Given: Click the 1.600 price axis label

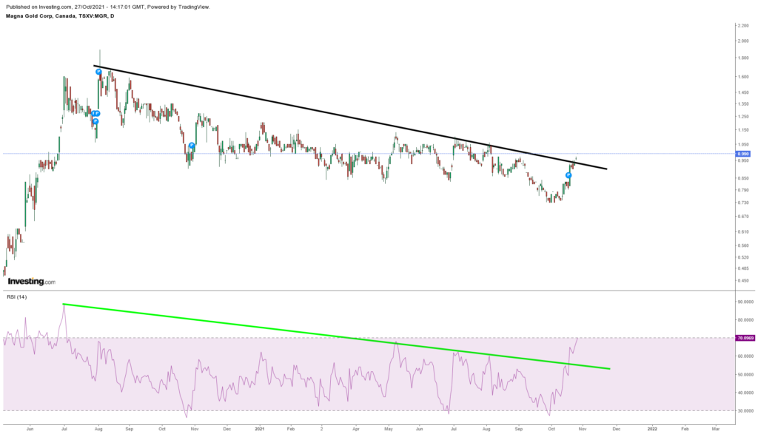Looking at the screenshot, I should (743, 77).
